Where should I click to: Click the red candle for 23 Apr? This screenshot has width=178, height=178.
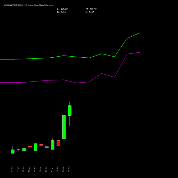[41, 145]
